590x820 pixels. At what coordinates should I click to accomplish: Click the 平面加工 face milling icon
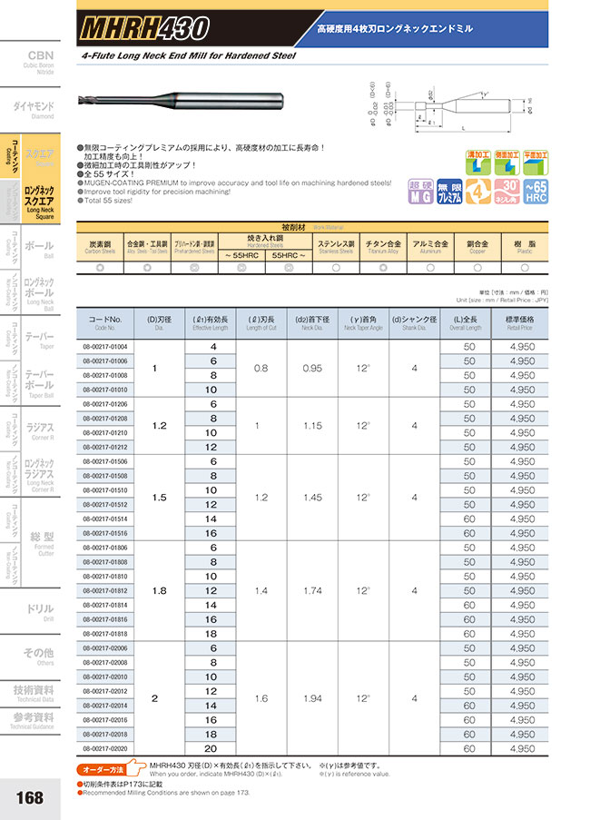tap(536, 163)
